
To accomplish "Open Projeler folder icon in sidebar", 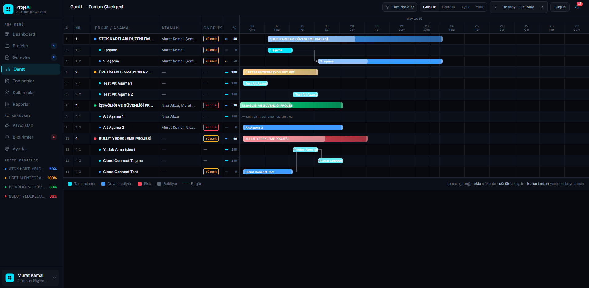I will pos(7,46).
